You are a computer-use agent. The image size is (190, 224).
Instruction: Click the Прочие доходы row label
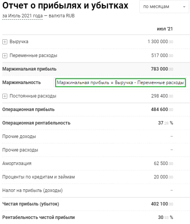point(19,136)
